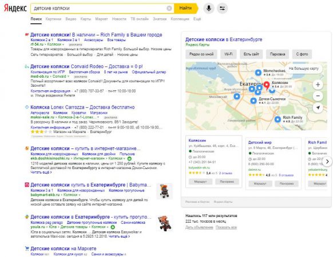This screenshot has height=257, width=333.
Task: Switch to the Новости tab
Action: point(119,19)
